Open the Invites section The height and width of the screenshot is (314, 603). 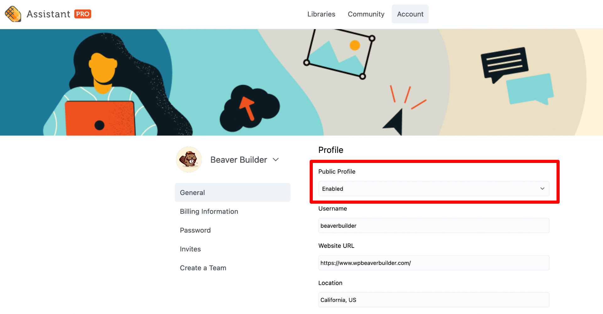point(190,249)
